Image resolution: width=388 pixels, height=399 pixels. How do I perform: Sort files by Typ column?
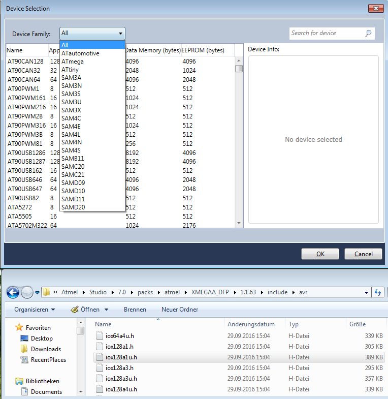pos(315,324)
